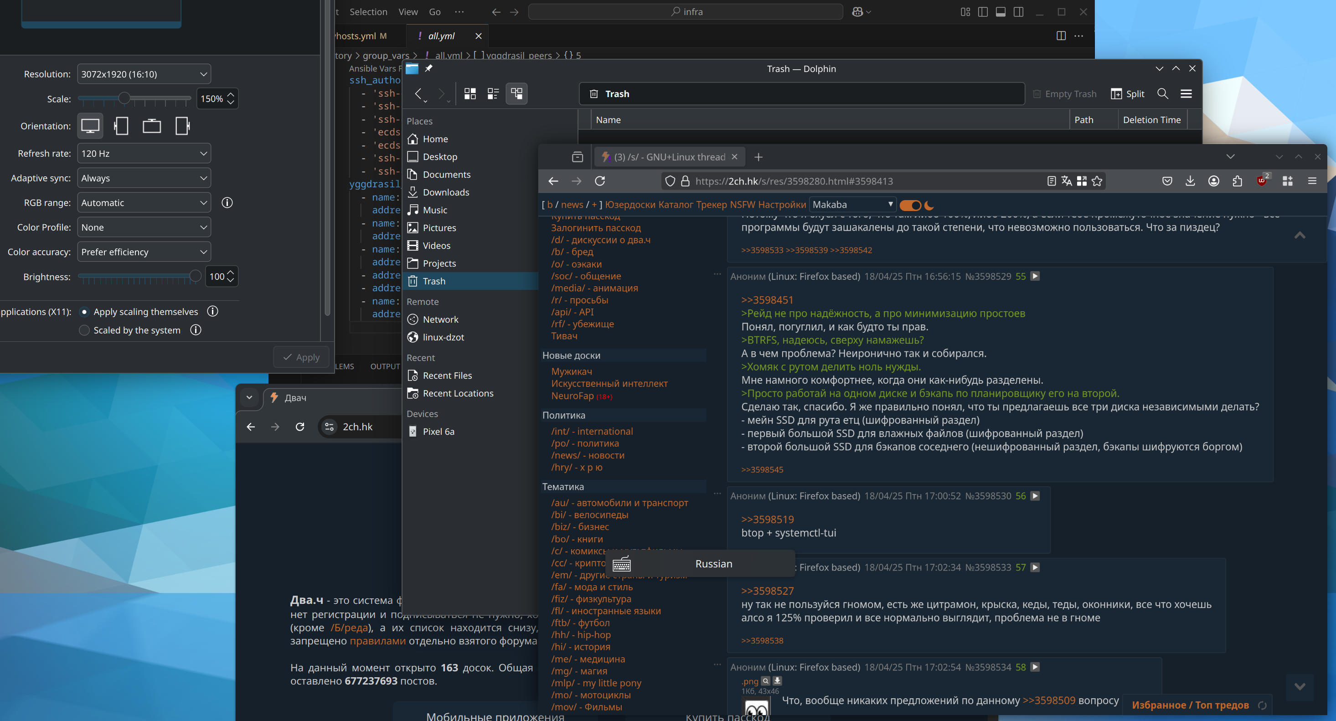Open the /po/ - политика board link

click(584, 443)
